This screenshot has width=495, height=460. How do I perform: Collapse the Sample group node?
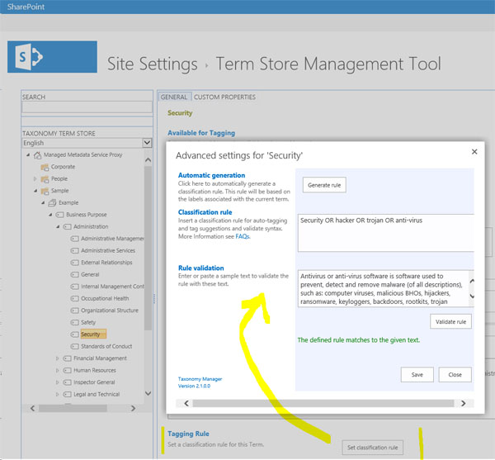coord(35,191)
